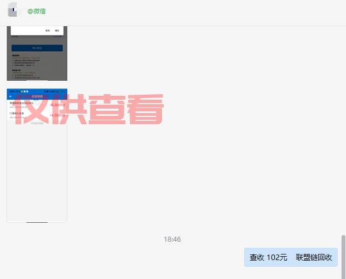The height and width of the screenshot is (279, 346).
Task: Click the @微信 contact name label
Action: (37, 11)
